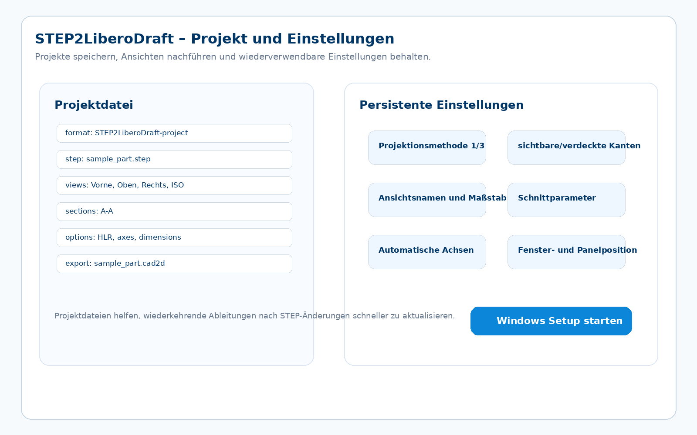697x435 pixels.
Task: Click the Projektdateien helfen description text
Action: [x=254, y=316]
